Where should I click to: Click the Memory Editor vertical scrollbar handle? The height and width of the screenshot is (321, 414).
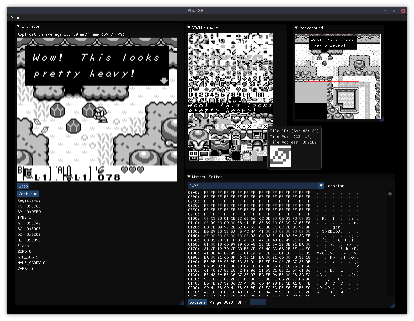click(390, 194)
